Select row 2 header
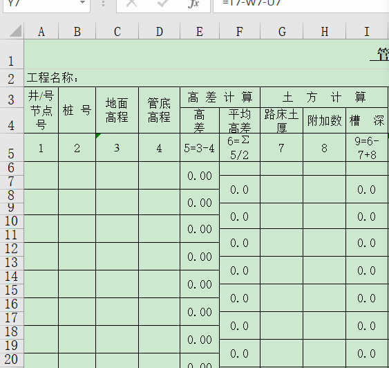This screenshot has width=389, height=368. click(x=12, y=78)
